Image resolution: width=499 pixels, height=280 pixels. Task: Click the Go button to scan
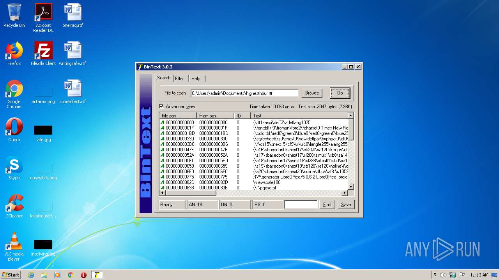340,93
